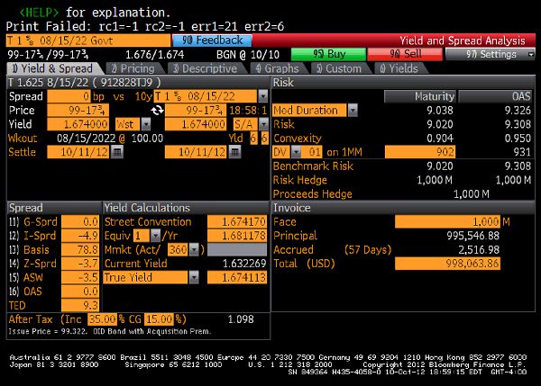The height and width of the screenshot is (386, 541).
Task: Expand the True Yield dropdown
Action: (x=193, y=278)
